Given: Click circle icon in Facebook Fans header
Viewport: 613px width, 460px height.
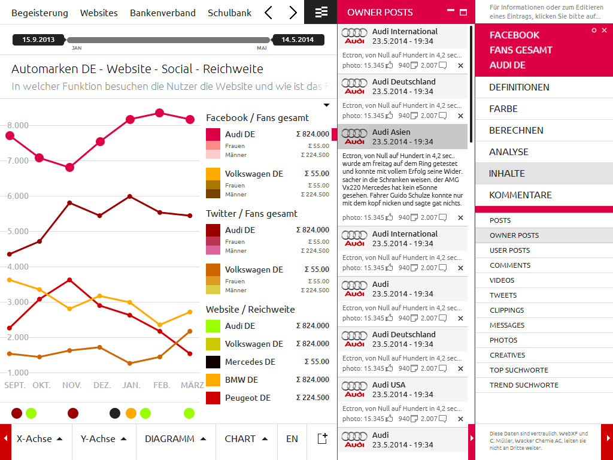Looking at the screenshot, I should click(x=594, y=30).
